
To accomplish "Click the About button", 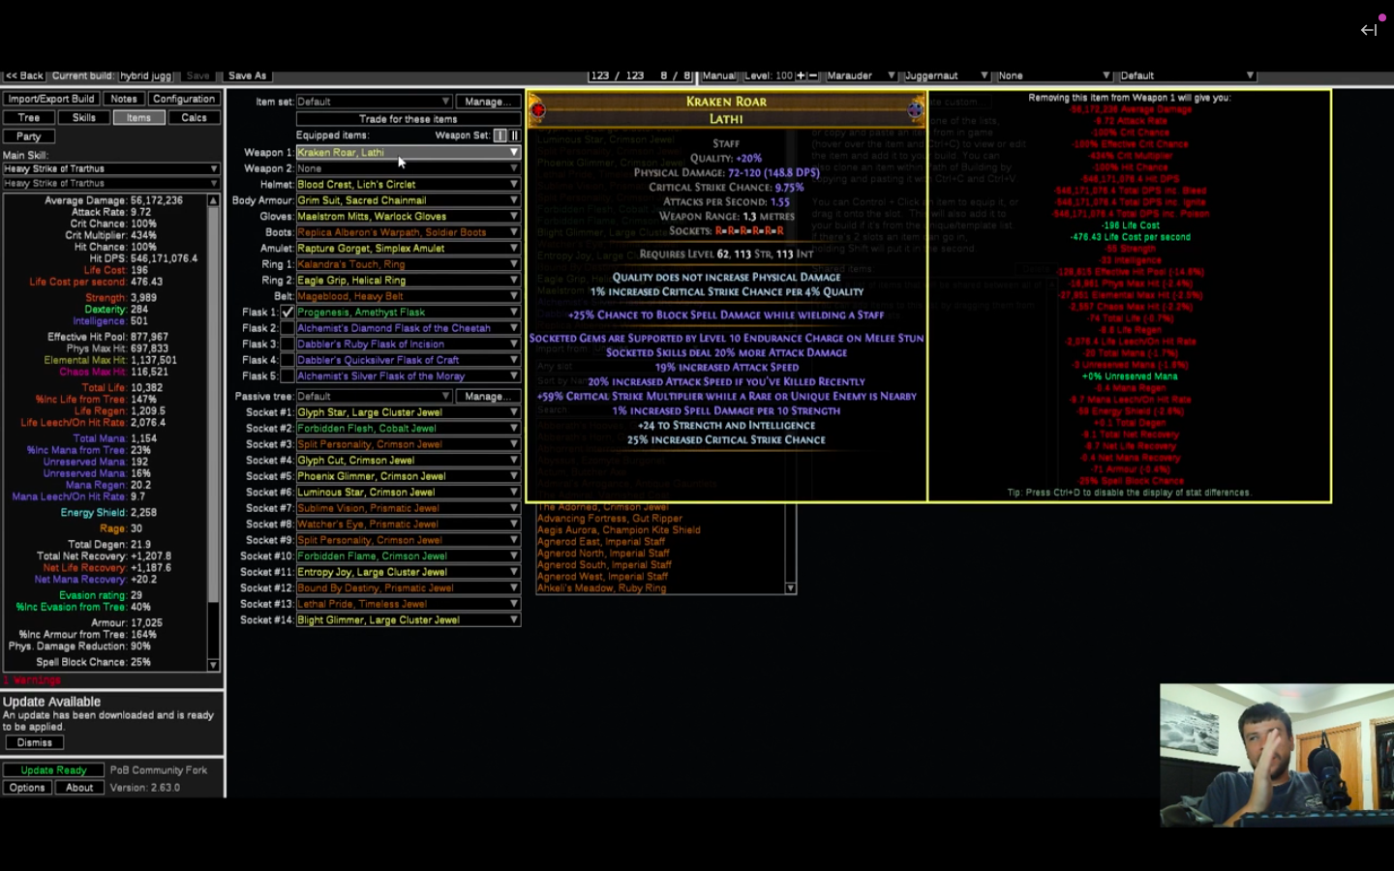I will click(79, 788).
